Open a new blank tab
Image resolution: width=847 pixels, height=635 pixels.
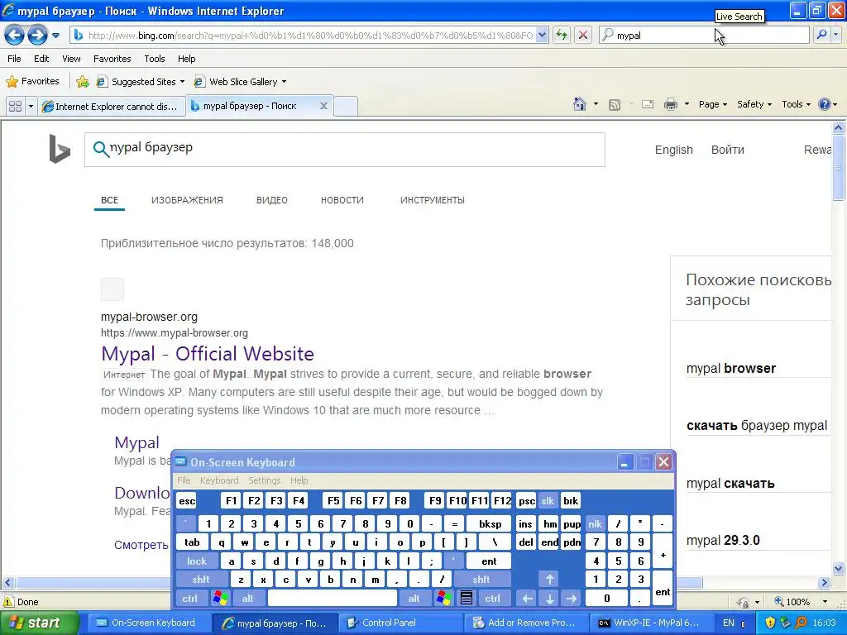(345, 107)
